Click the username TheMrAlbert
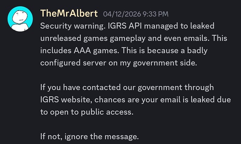This screenshot has width=241, height=144. 69,13
